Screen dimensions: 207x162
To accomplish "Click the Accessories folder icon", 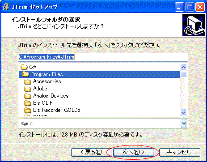I will pyautogui.click(x=28, y=81).
